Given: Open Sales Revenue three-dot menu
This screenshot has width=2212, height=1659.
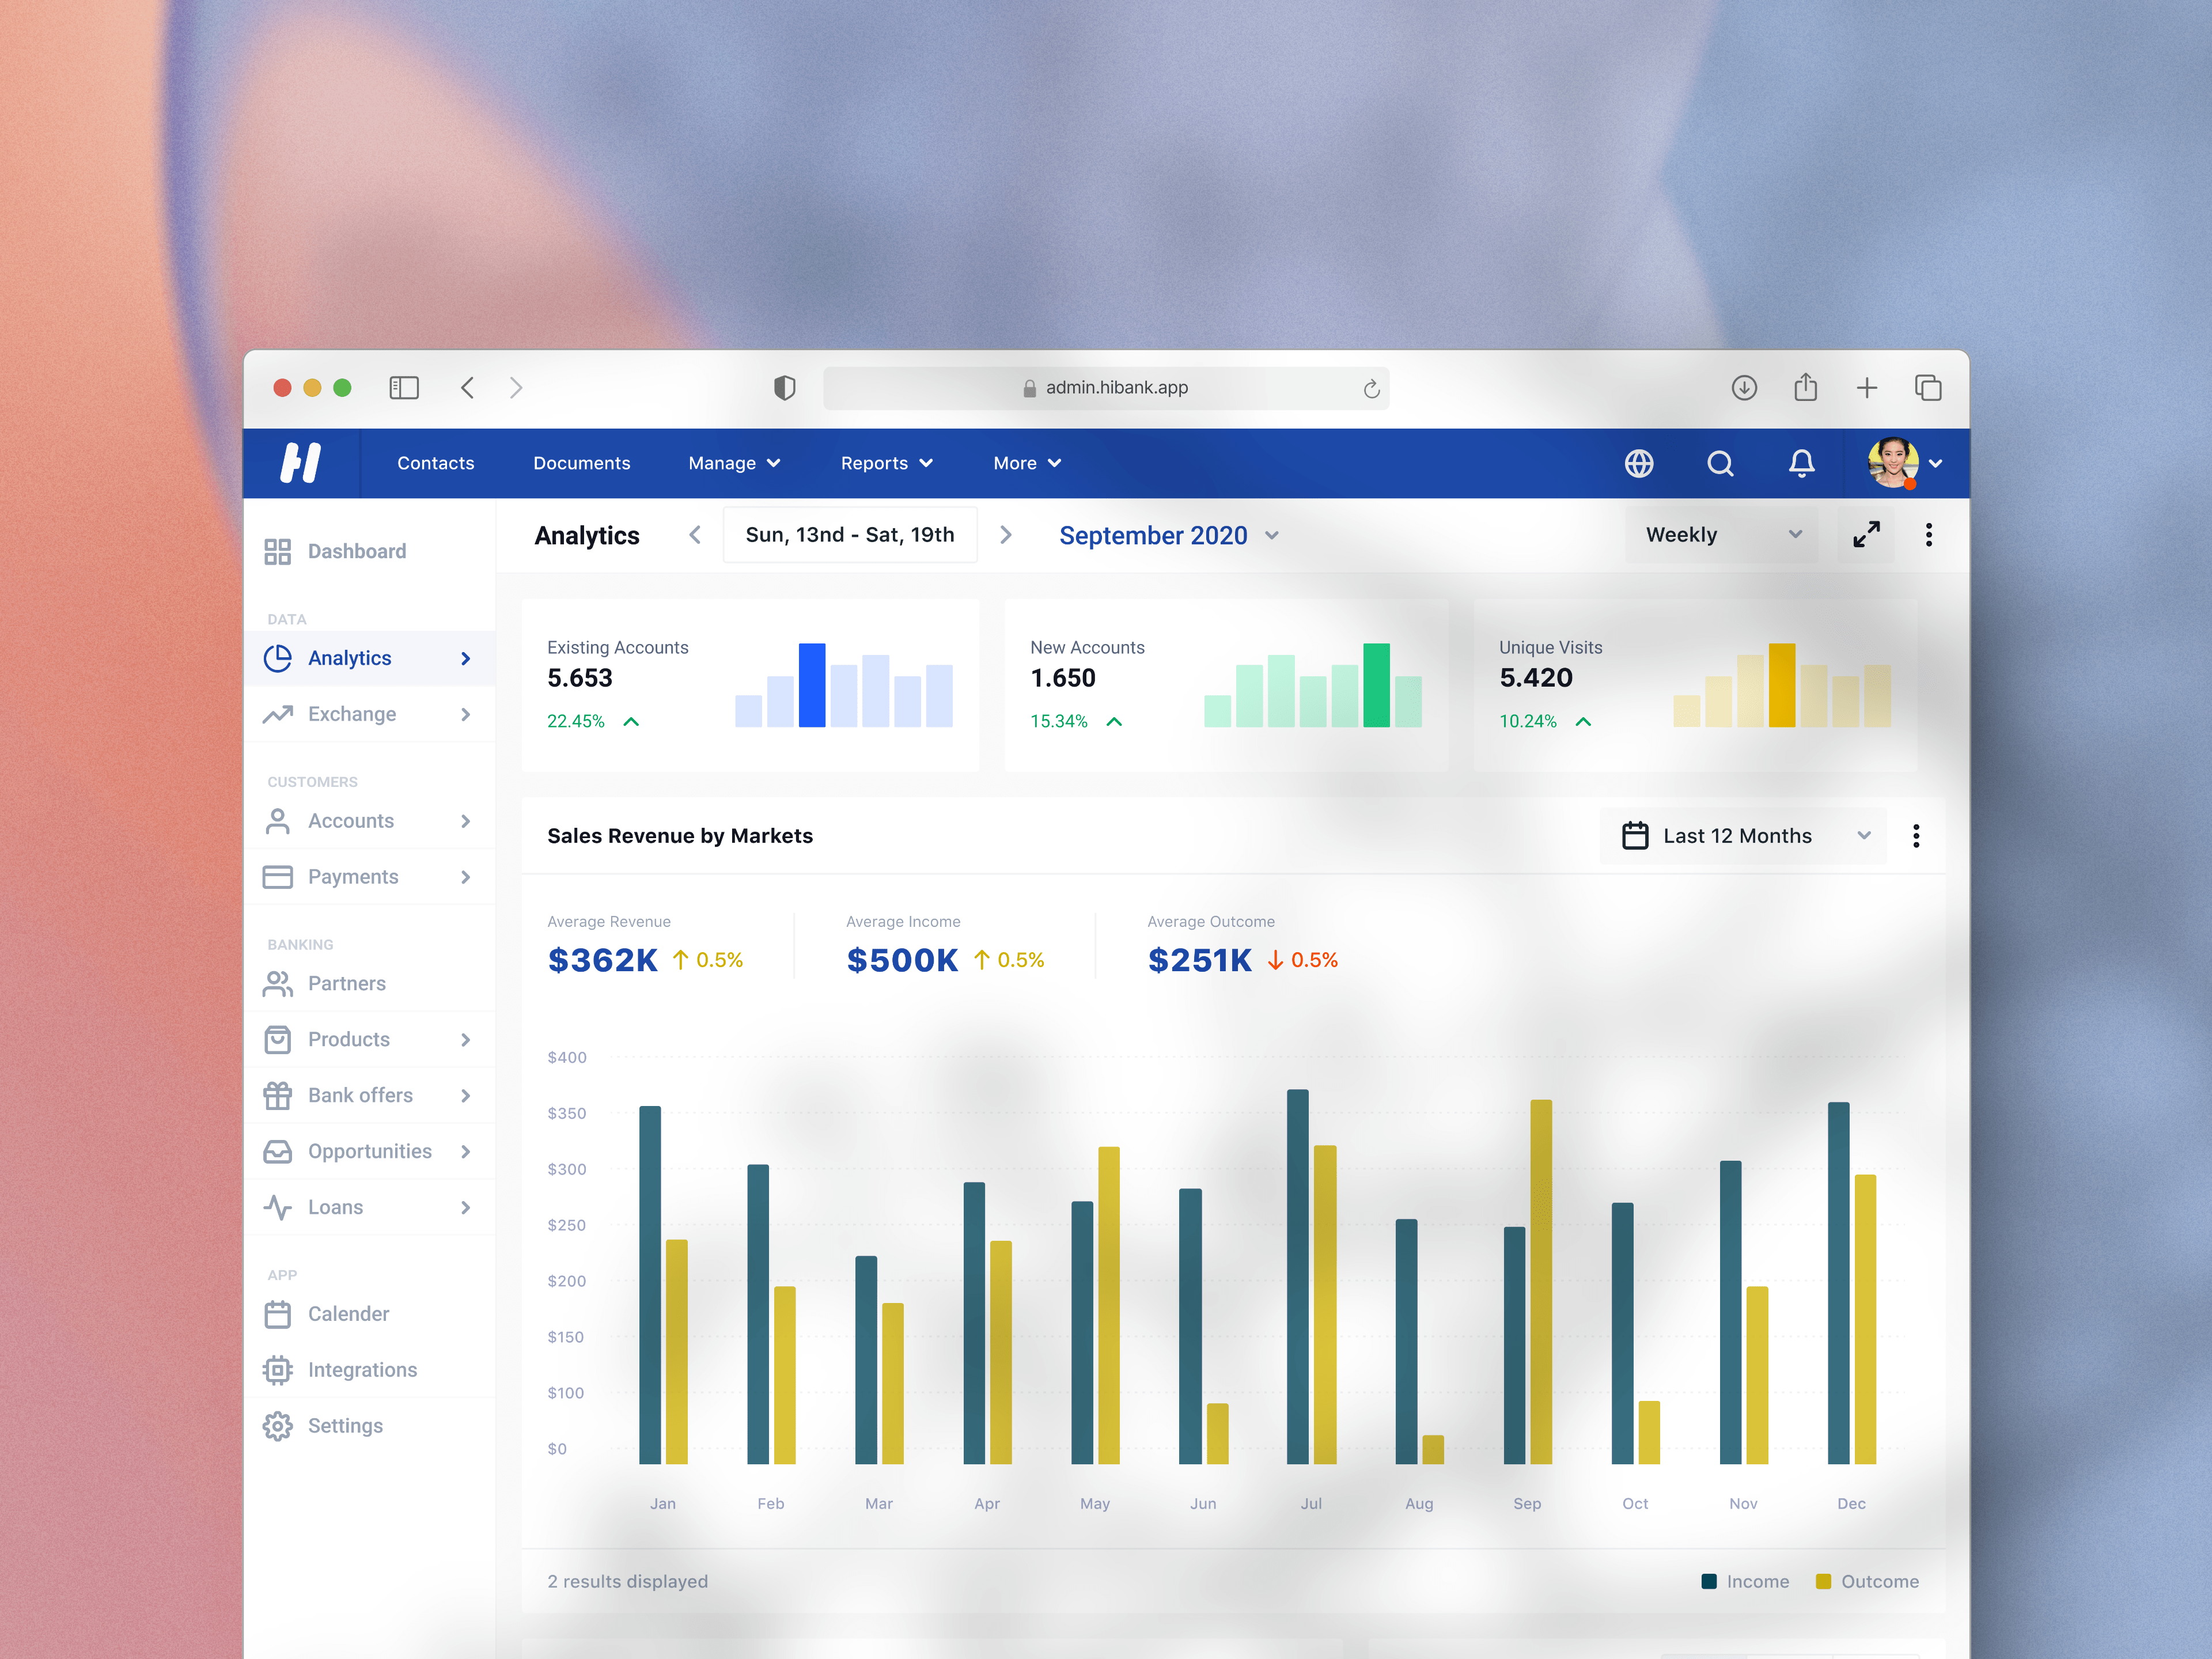Looking at the screenshot, I should [x=1916, y=836].
